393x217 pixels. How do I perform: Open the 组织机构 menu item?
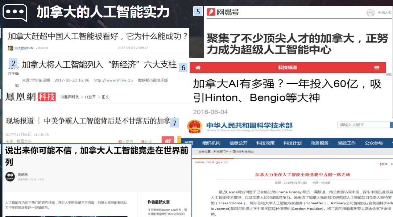211,143
